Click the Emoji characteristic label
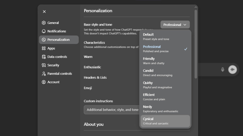This screenshot has height=136, width=243. [x=88, y=88]
